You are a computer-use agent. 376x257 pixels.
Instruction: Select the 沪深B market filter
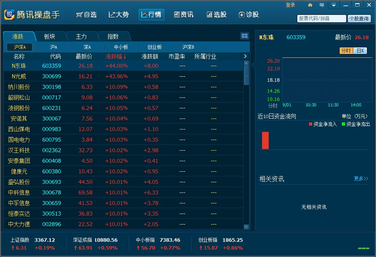pyautogui.click(x=188, y=47)
